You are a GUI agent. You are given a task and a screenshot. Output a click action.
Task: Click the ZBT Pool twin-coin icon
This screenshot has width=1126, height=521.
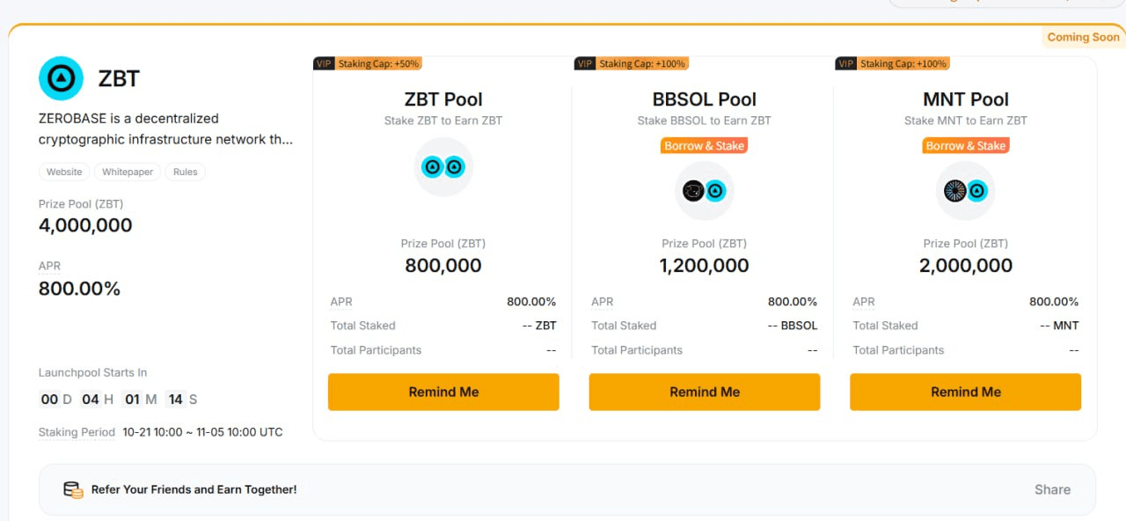tap(443, 166)
